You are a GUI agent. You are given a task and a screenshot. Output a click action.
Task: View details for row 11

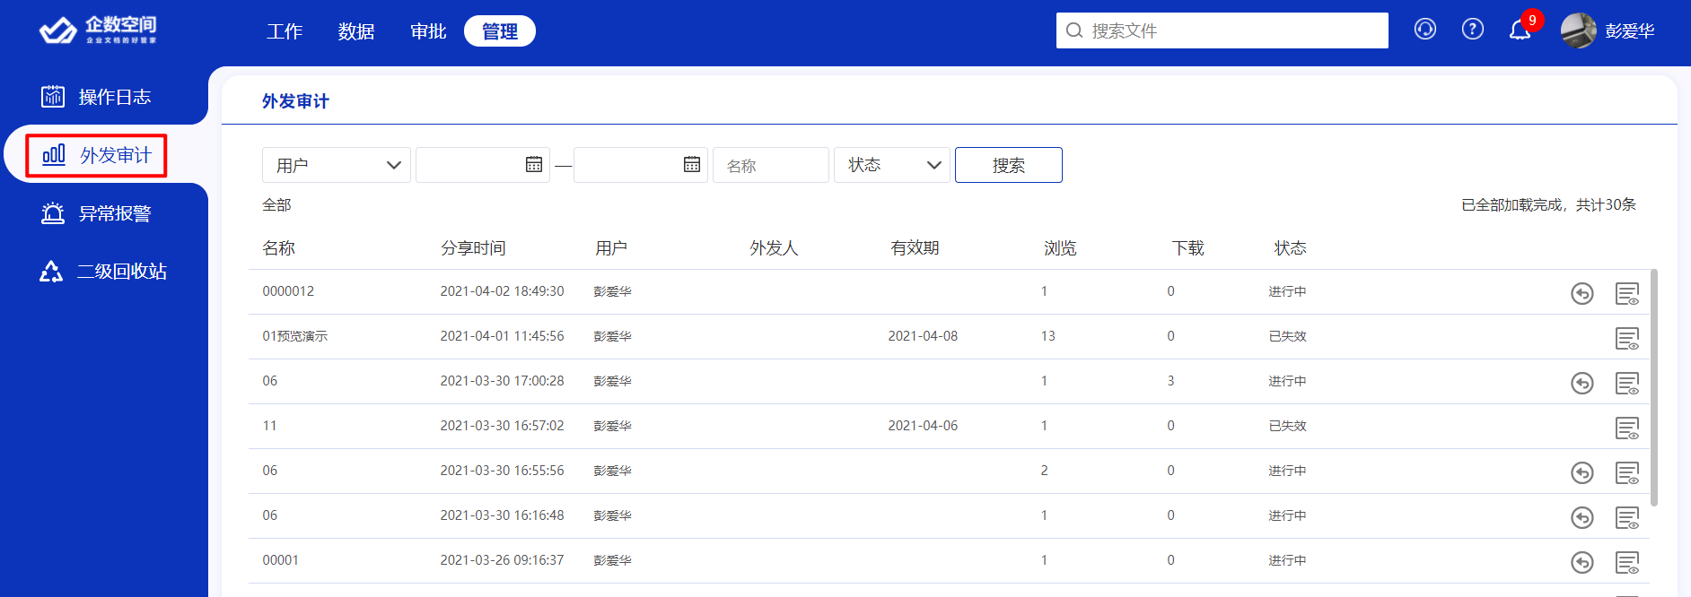coord(1627,428)
